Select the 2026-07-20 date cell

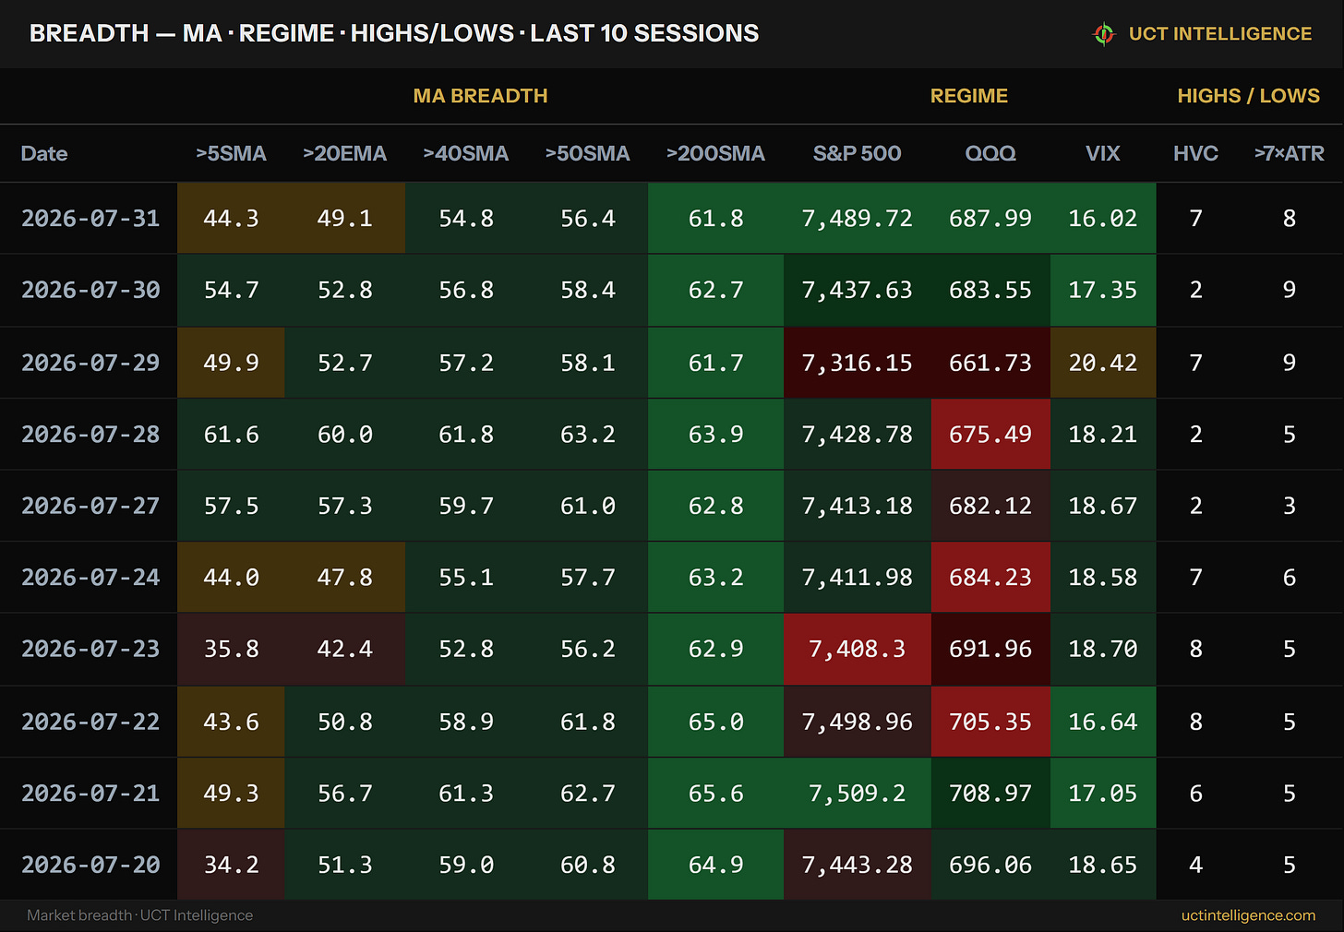click(x=90, y=865)
